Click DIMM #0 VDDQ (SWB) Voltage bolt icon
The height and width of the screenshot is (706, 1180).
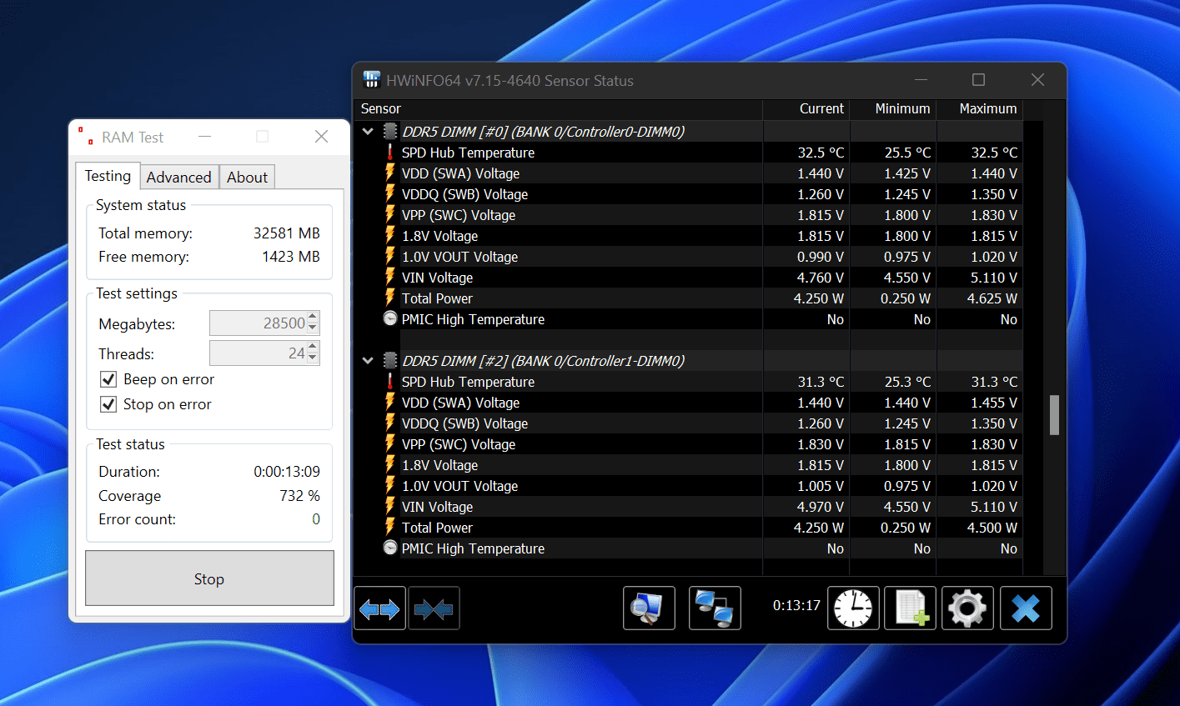coord(389,193)
